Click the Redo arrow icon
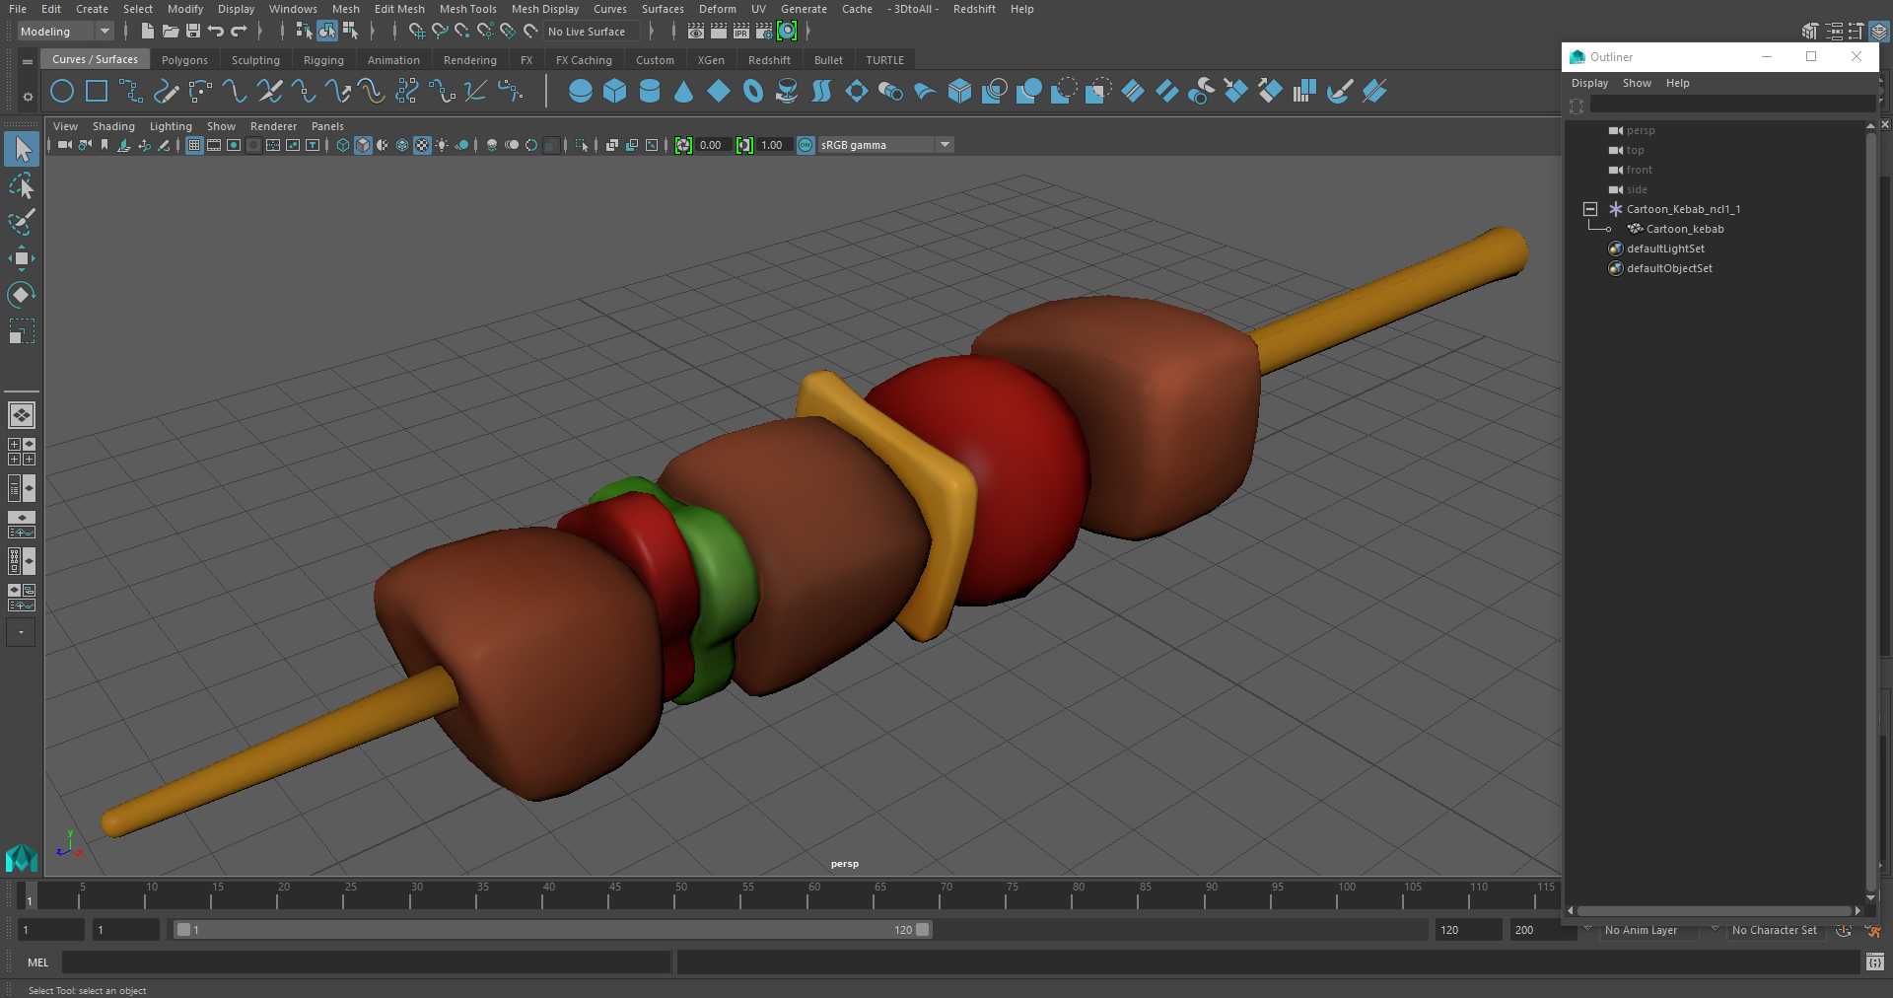 click(x=239, y=32)
